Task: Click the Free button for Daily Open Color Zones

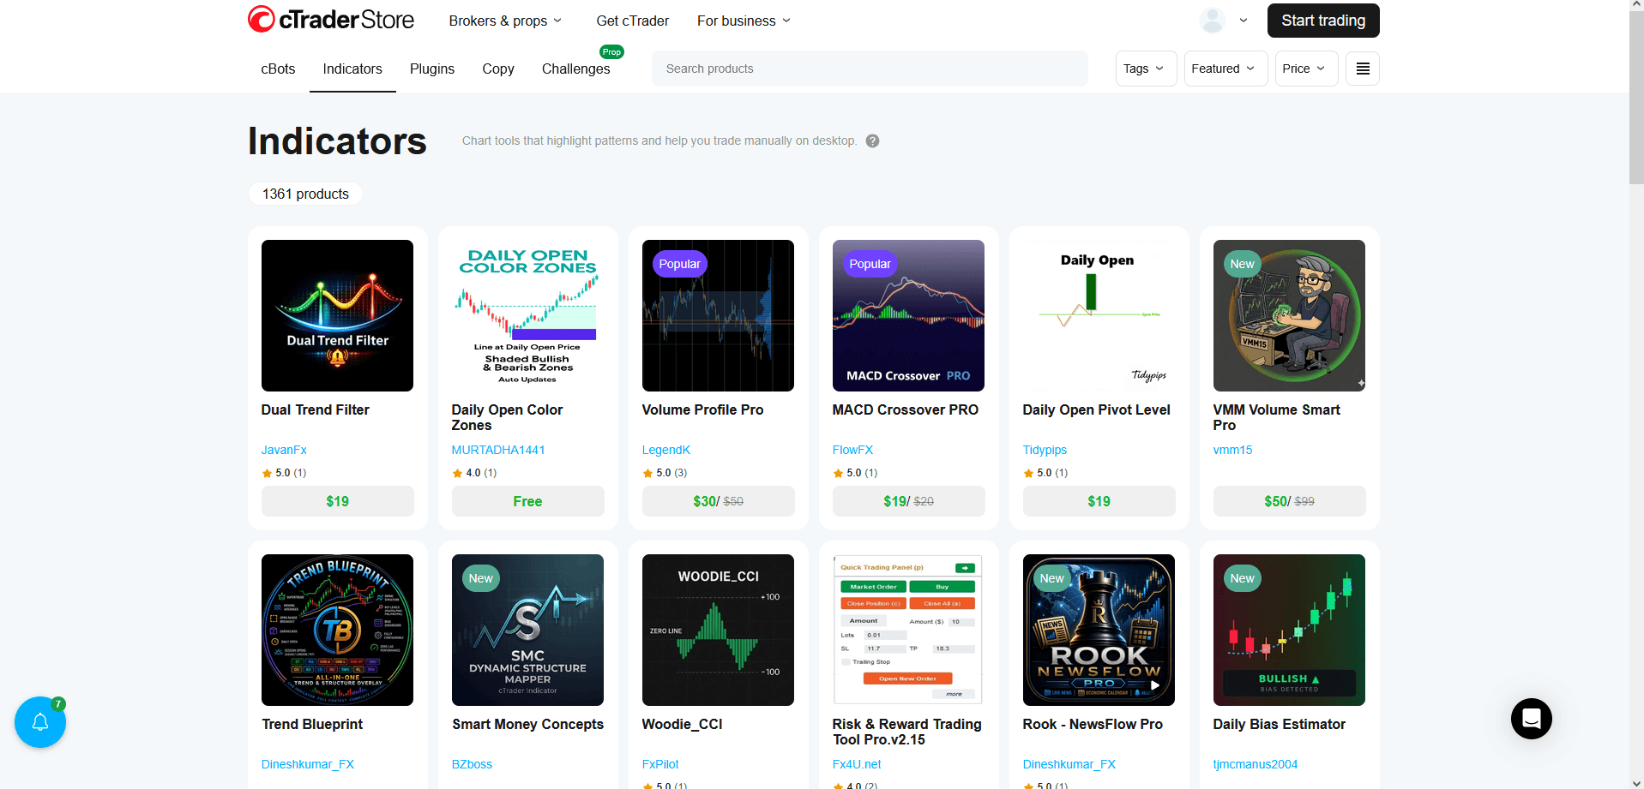Action: 527,501
